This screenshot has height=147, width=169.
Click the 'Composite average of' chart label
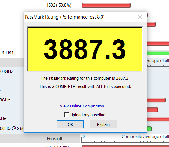[x=145, y=136]
